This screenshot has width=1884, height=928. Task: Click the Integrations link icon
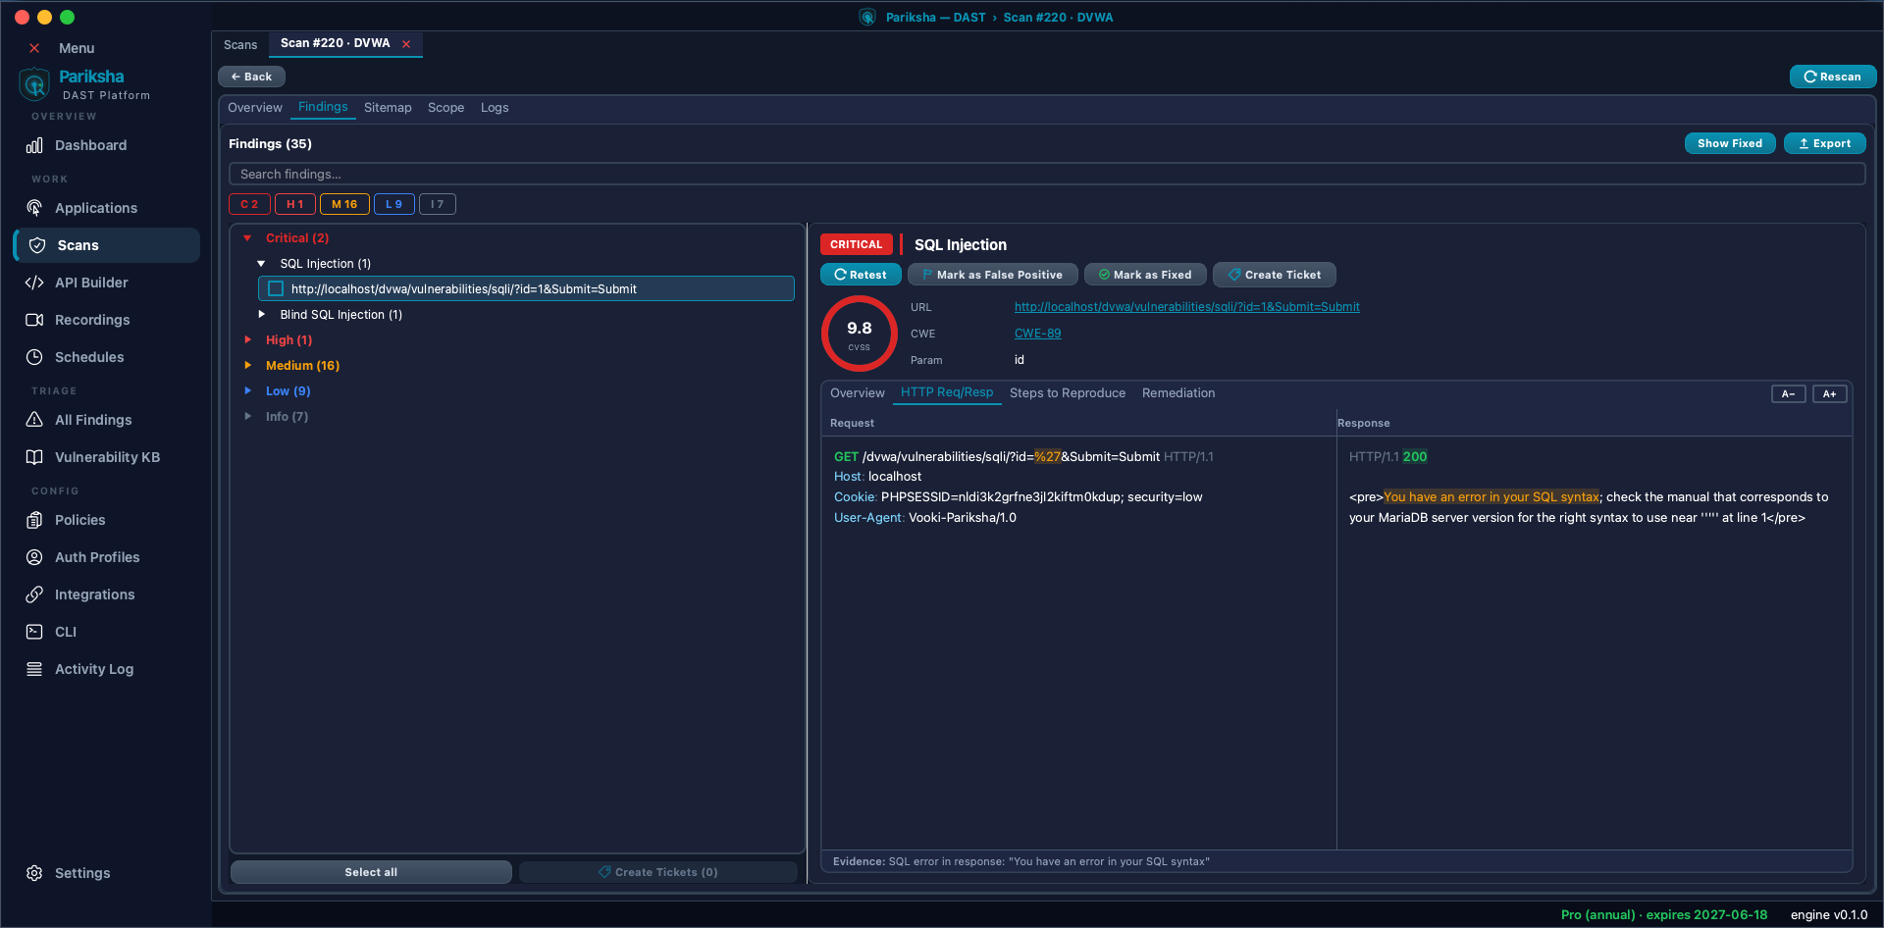[x=34, y=594]
